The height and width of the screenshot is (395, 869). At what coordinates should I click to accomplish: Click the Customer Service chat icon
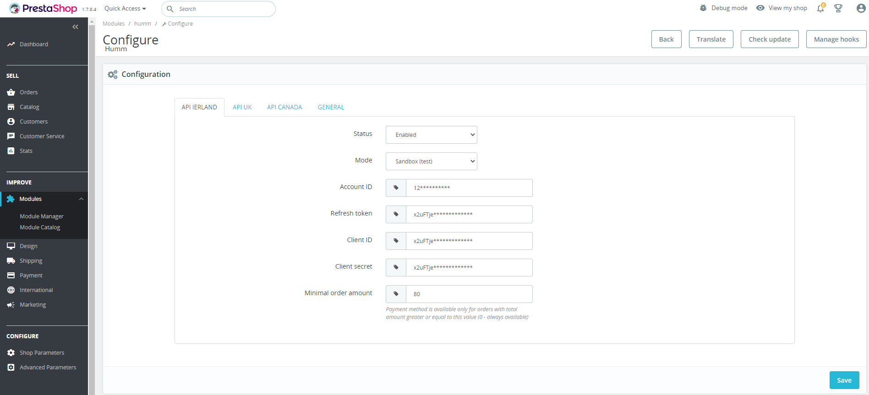[11, 136]
